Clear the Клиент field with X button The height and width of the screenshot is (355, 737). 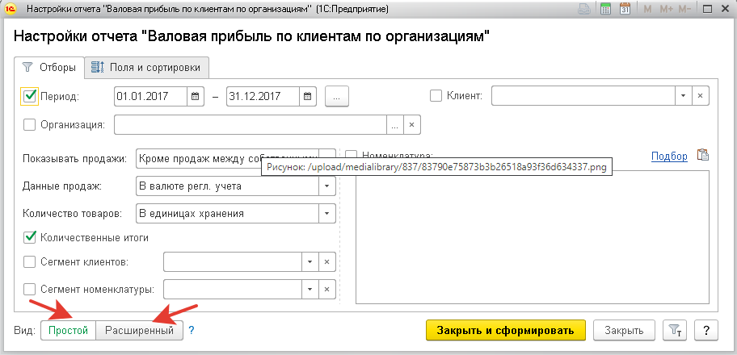click(x=701, y=96)
